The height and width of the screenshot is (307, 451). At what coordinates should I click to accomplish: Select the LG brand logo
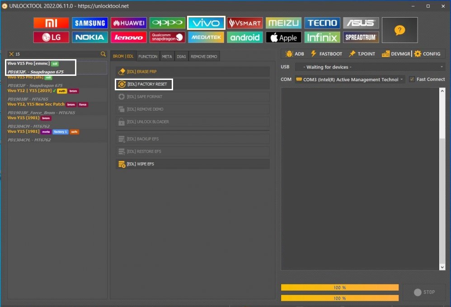(x=51, y=37)
